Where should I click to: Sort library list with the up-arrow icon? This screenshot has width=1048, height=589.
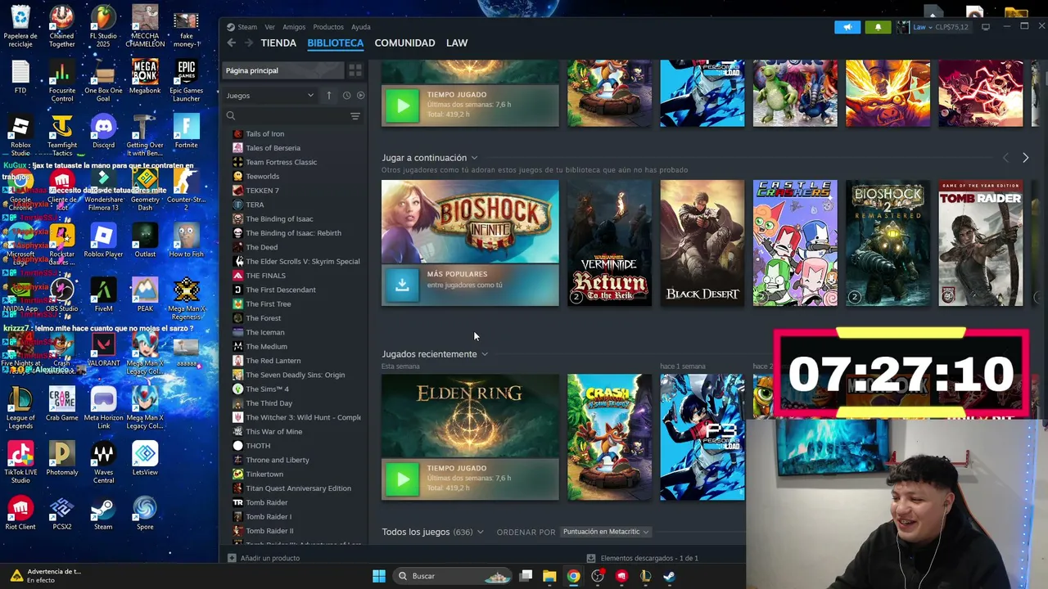click(329, 96)
